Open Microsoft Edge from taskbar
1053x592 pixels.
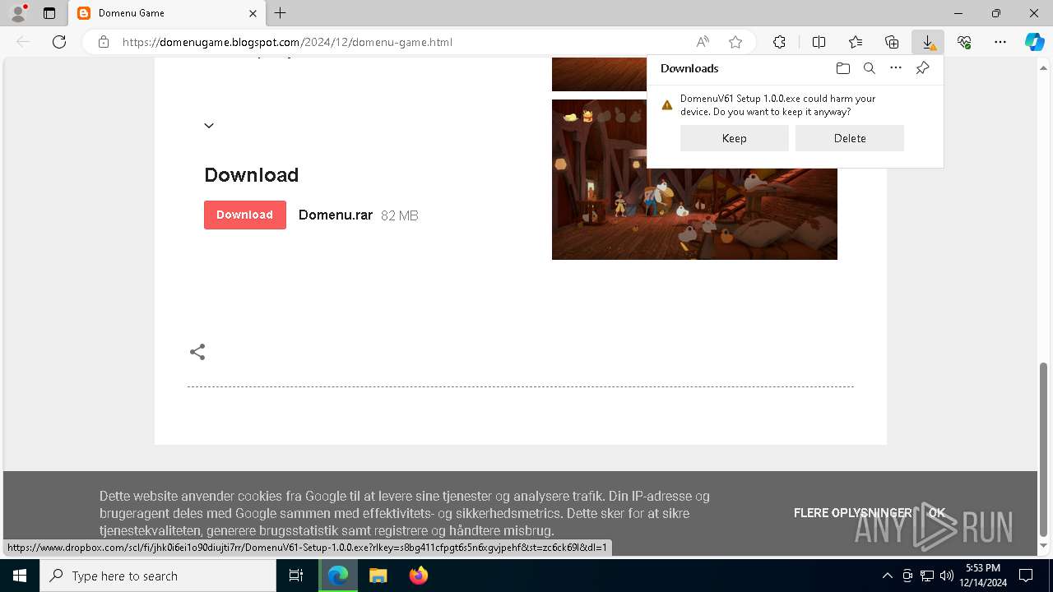[x=338, y=576]
